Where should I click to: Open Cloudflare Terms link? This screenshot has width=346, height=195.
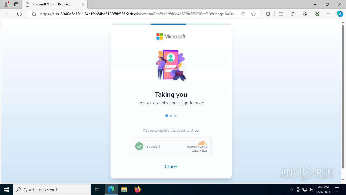coord(204,151)
